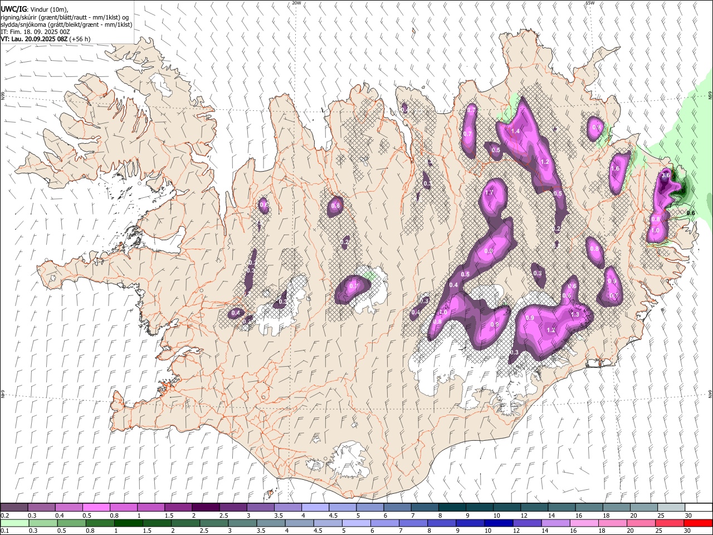This screenshot has height=535, width=713.
Task: Click the light lavender 4–4.5 swatch, upper legend
Action: tap(314, 508)
